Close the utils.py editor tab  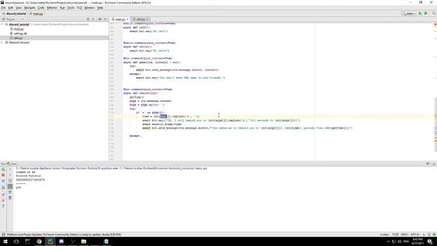[x=147, y=19]
